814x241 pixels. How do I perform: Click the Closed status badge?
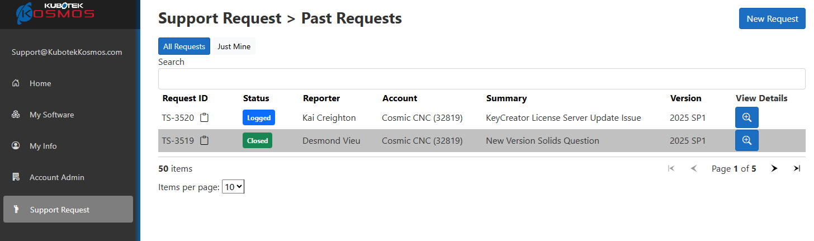(x=257, y=141)
